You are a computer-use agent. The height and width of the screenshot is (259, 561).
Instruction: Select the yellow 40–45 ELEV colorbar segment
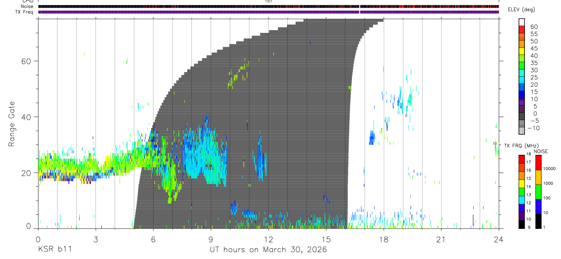522,51
